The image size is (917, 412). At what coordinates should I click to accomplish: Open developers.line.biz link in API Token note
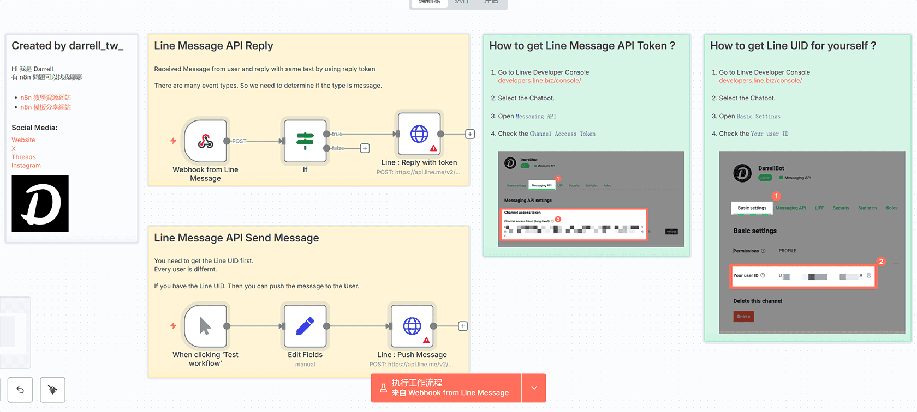(x=539, y=81)
